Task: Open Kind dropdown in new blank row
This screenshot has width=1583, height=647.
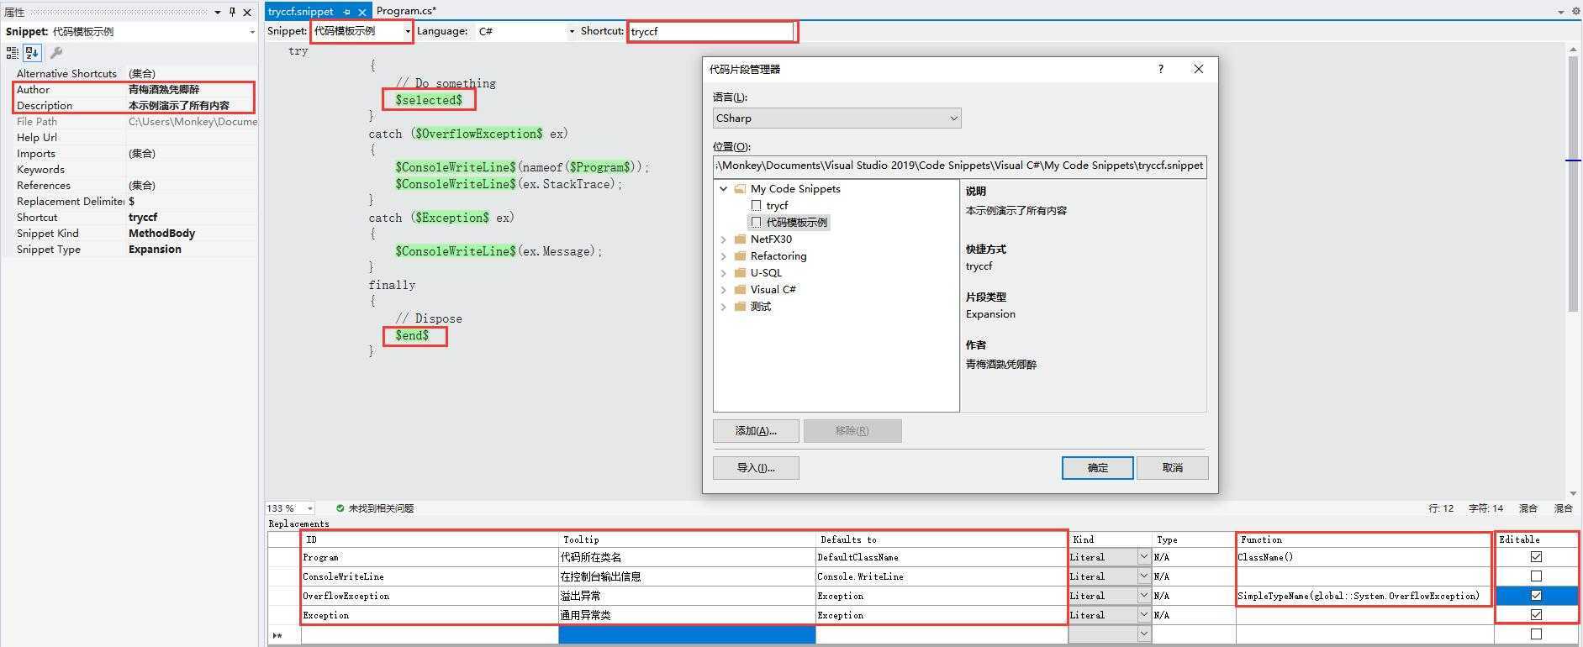Action: [x=1143, y=634]
